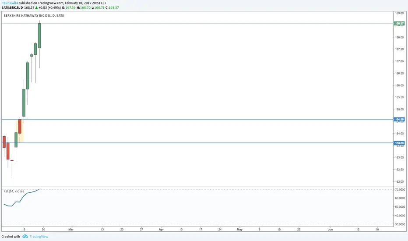Click the 168.00 price axis label
Viewport: 408px width, 241px height.
pyautogui.click(x=399, y=37)
